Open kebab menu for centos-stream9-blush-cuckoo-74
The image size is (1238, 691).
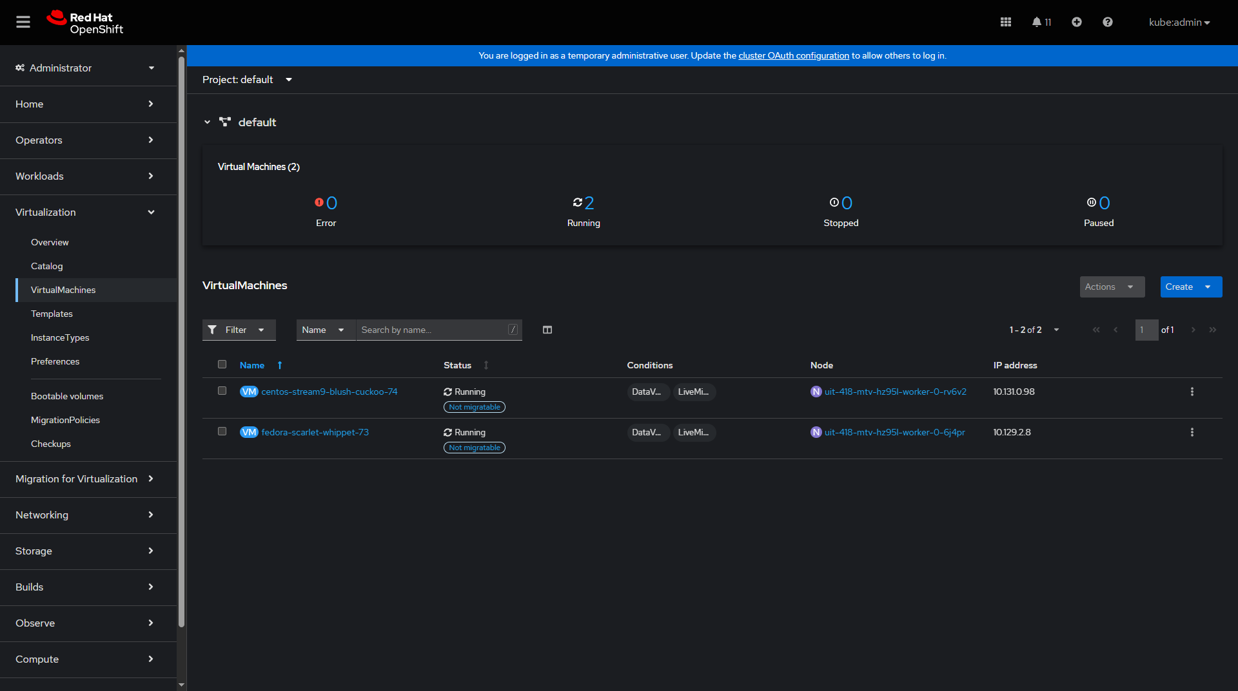pos(1192,392)
